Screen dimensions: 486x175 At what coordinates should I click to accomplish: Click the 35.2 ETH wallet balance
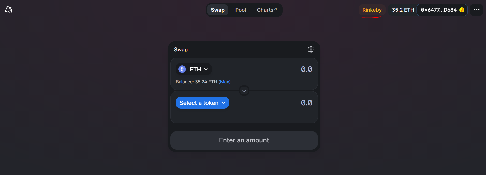tap(403, 10)
